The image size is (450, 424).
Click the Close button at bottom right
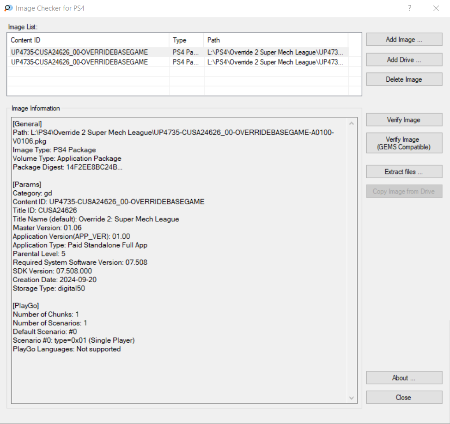404,397
